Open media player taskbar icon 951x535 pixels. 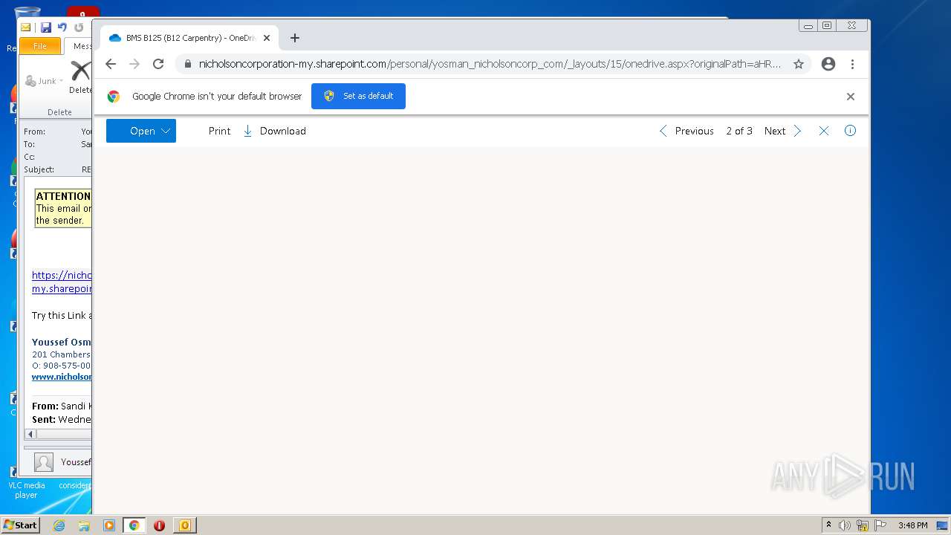click(x=109, y=525)
